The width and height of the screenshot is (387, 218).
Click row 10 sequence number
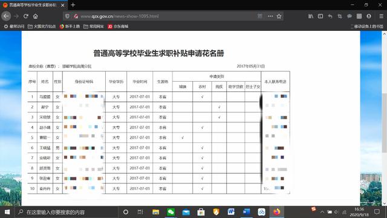[x=32, y=188]
